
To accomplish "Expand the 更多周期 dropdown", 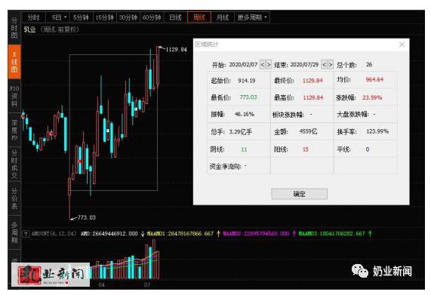I will pos(252,17).
